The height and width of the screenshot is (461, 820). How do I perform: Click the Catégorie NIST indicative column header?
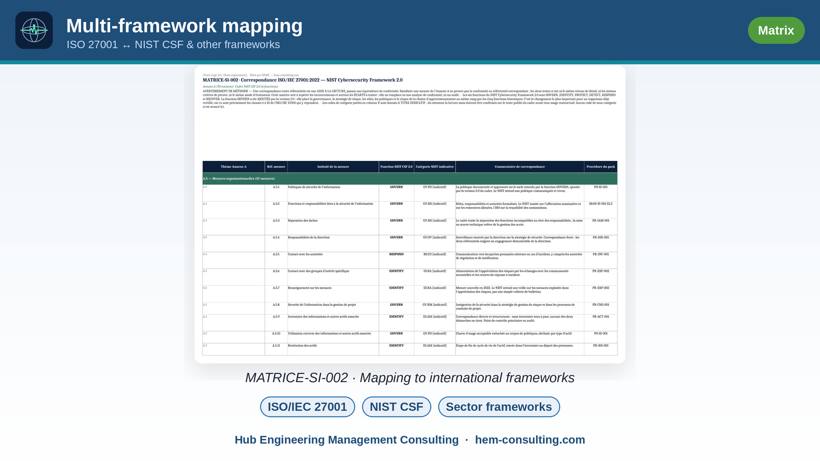435,166
